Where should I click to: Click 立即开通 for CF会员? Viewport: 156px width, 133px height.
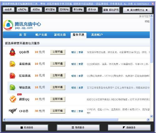click(x=58, y=111)
